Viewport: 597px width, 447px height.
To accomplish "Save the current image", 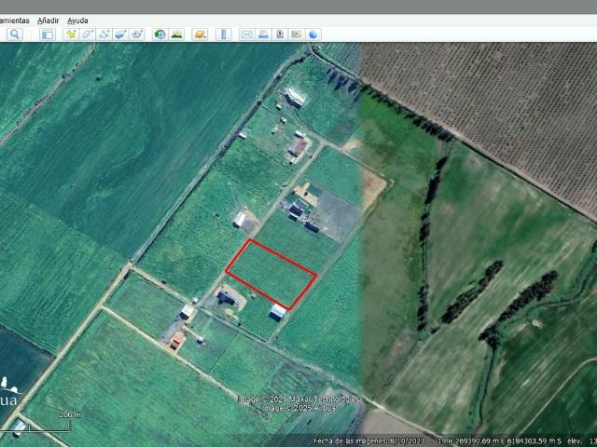I will [x=280, y=34].
